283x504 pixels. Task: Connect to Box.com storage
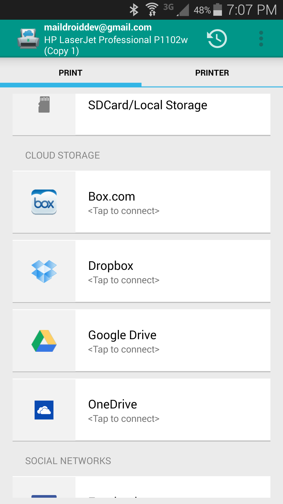coord(173,202)
